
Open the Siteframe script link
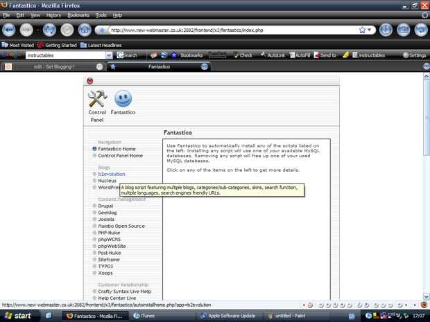click(x=109, y=260)
